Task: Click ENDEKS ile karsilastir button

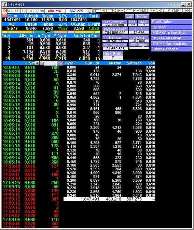Action: [x=171, y=33]
